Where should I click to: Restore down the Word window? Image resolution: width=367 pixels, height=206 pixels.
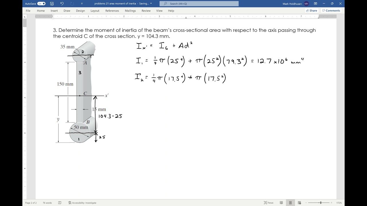click(332, 4)
